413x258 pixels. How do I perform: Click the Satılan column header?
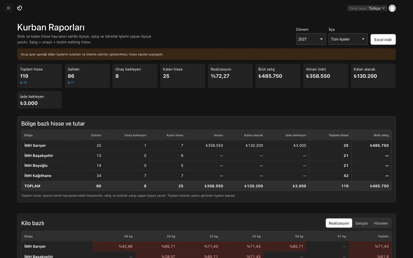(96, 135)
